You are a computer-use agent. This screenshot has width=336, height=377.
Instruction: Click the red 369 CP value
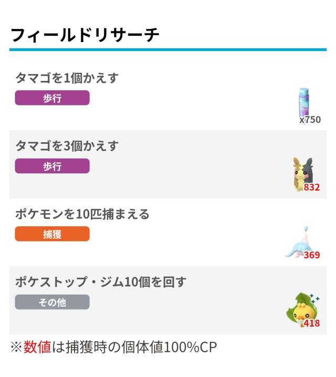pos(312,256)
